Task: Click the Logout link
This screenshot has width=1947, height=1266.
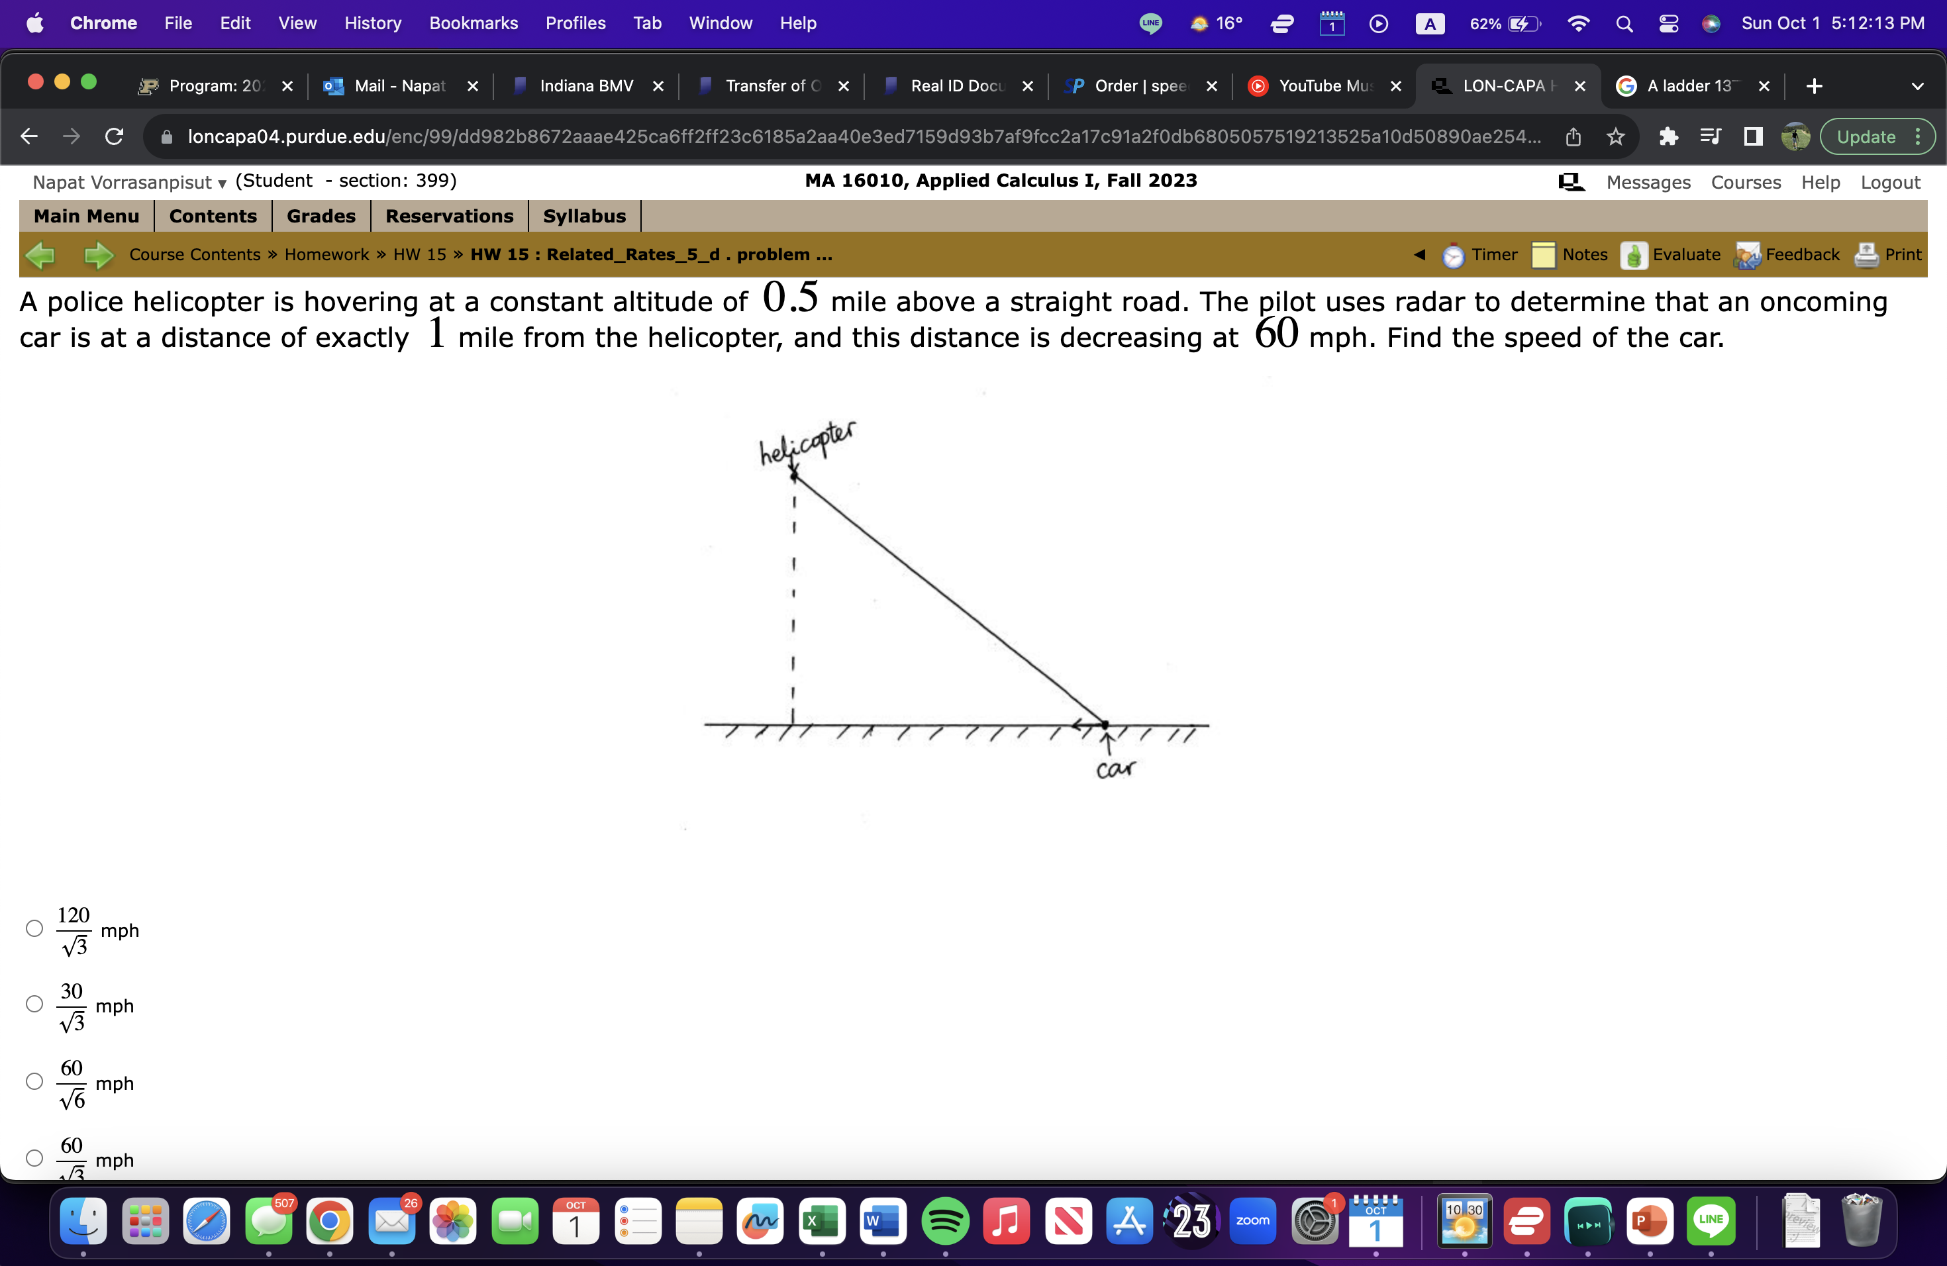Action: [x=1890, y=182]
